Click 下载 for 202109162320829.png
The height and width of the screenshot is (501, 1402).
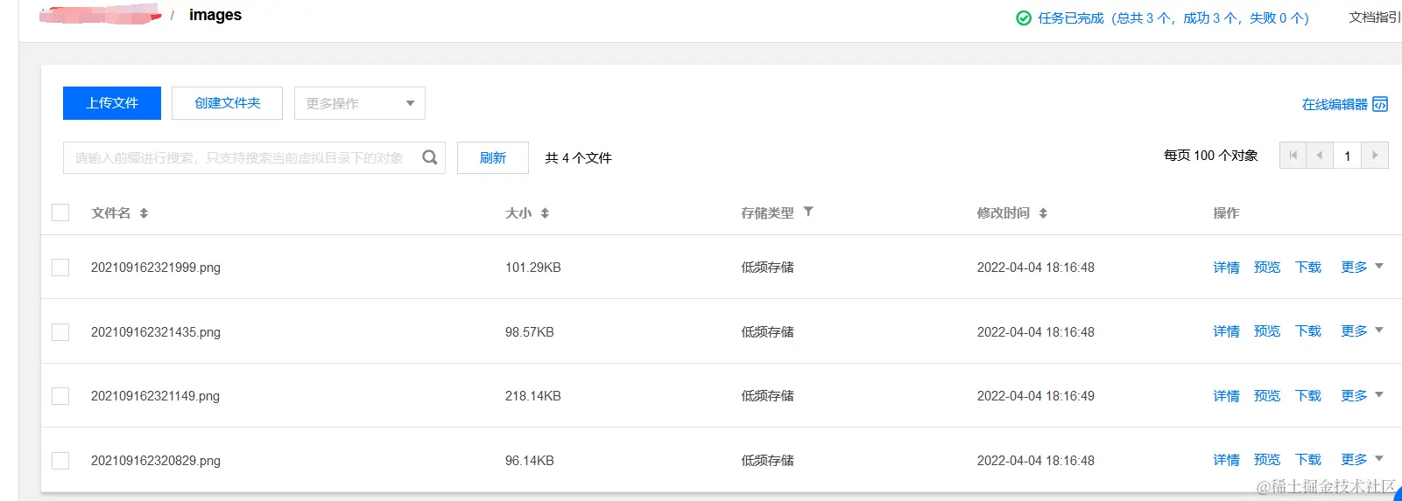point(1308,460)
